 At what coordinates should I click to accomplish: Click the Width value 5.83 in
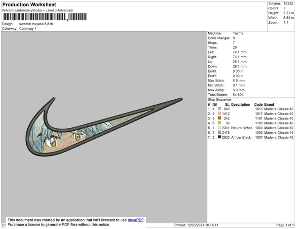tap(289, 18)
